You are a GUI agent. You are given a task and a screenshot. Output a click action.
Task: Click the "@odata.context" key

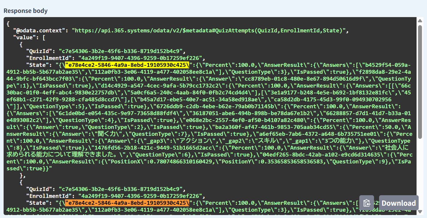coord(39,30)
